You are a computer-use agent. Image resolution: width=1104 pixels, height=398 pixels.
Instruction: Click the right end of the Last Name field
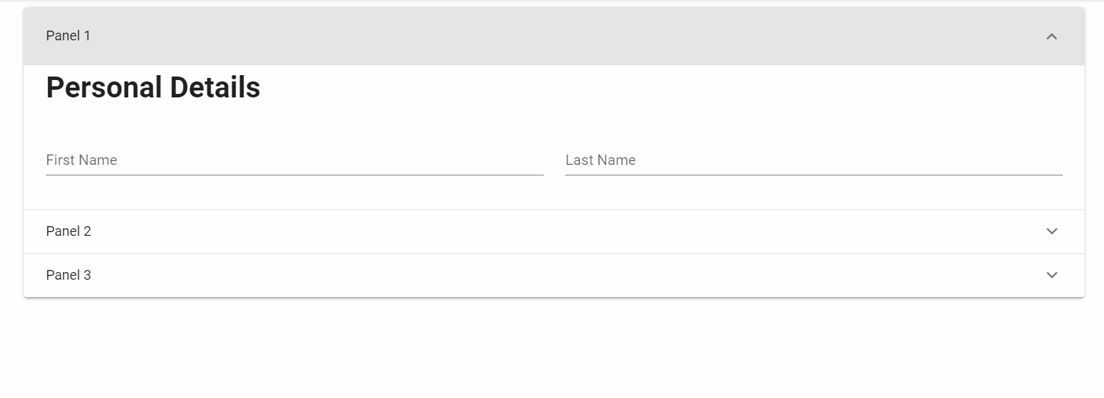[1052, 160]
